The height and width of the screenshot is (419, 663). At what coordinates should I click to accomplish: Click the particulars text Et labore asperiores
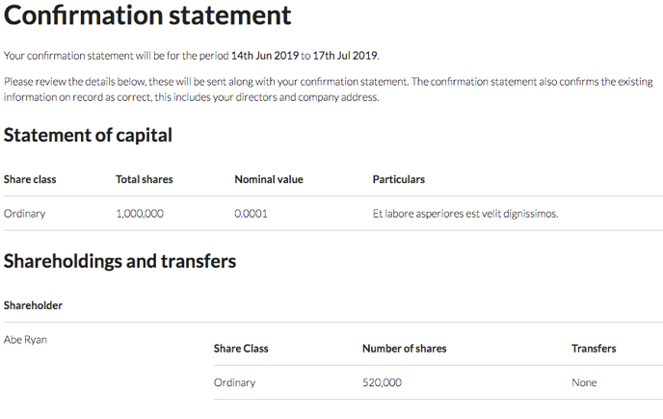[x=465, y=214]
